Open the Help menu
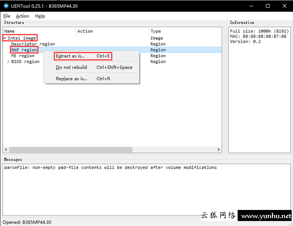Image resolution: width=293 pixels, height=226 pixels. (x=40, y=16)
